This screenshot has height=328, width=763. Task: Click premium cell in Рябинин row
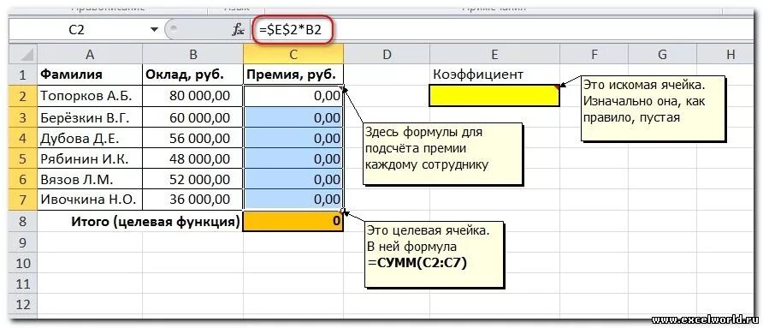point(293,158)
